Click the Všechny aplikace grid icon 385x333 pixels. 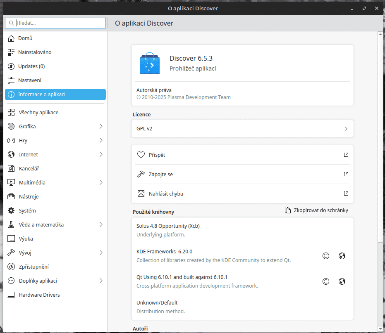(11, 112)
